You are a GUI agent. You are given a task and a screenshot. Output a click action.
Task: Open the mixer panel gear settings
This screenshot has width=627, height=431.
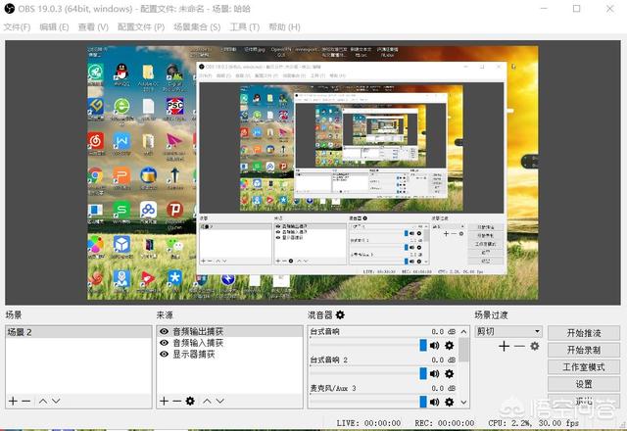click(340, 315)
